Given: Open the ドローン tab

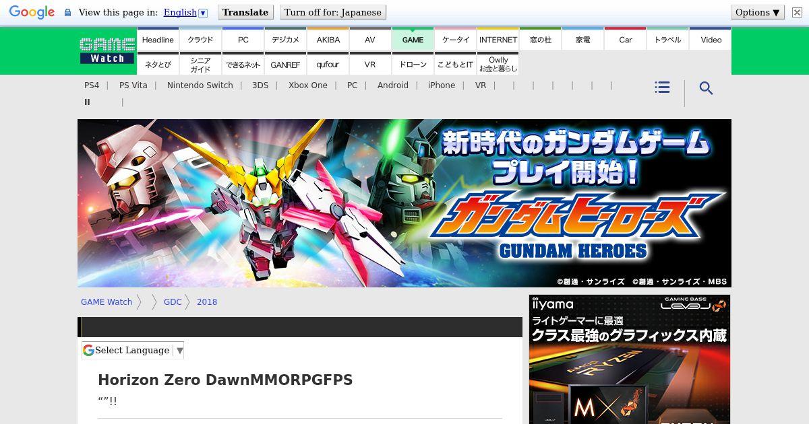Looking at the screenshot, I should pos(413,65).
